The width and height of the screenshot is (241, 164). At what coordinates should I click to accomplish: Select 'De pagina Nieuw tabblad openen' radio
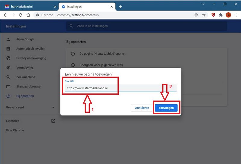click(73, 54)
